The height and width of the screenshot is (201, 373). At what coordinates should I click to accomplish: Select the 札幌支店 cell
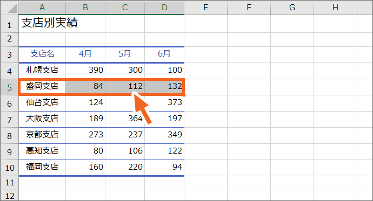click(x=42, y=71)
